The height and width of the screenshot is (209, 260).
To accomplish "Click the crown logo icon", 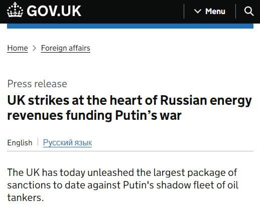I will pos(15,10).
